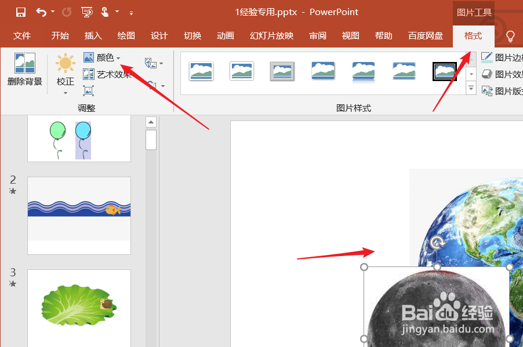Click the top-center resize handle of moon picture

(x=437, y=267)
